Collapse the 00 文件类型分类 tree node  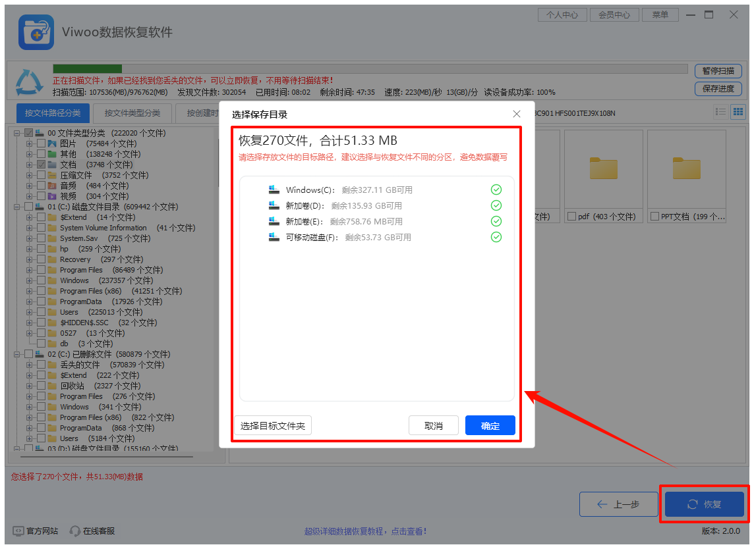pyautogui.click(x=17, y=133)
